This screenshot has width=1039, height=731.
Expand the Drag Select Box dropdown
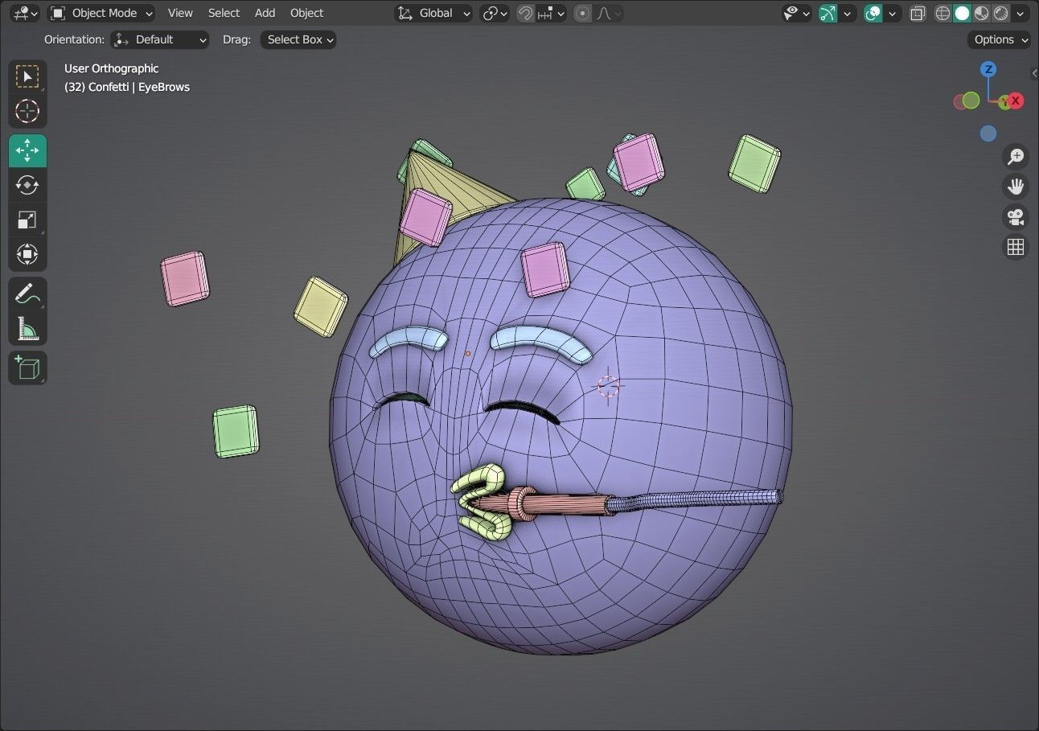coord(298,39)
